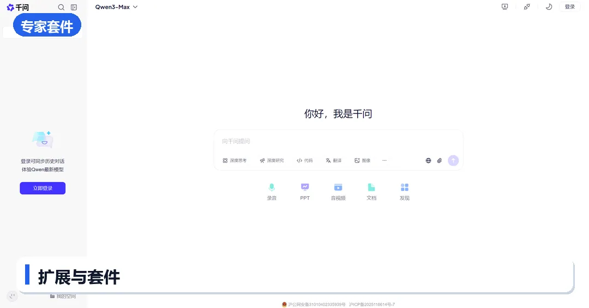Click the 你好，我是千问 heading
This screenshot has width=589, height=308.
338,114
